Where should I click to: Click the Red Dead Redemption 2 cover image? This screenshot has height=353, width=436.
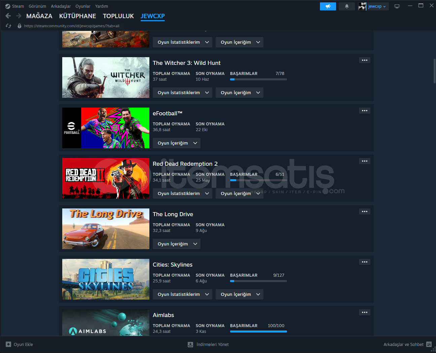106,178
